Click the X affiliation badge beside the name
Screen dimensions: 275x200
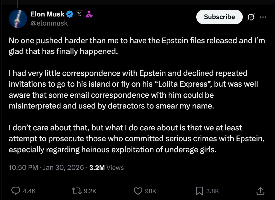pyautogui.click(x=79, y=14)
